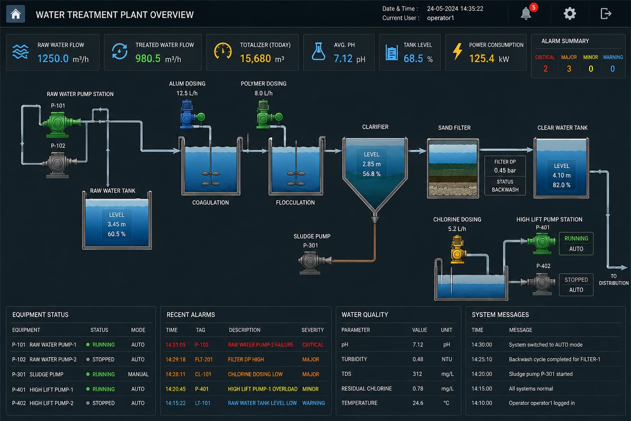Click the totalizer gauge icon
The height and width of the screenshot is (421, 631).
pos(223,51)
